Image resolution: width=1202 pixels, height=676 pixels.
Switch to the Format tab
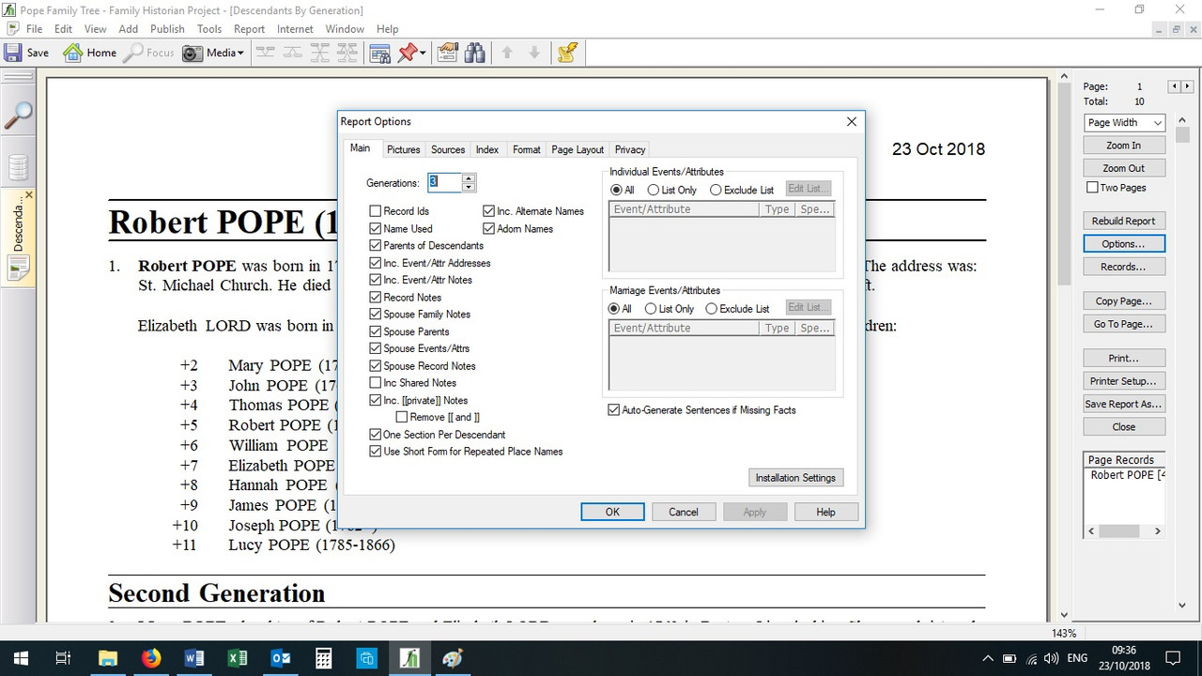pyautogui.click(x=527, y=149)
